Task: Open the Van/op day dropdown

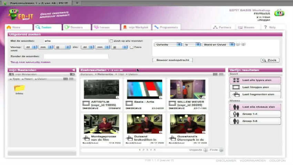Action: coord(30,47)
